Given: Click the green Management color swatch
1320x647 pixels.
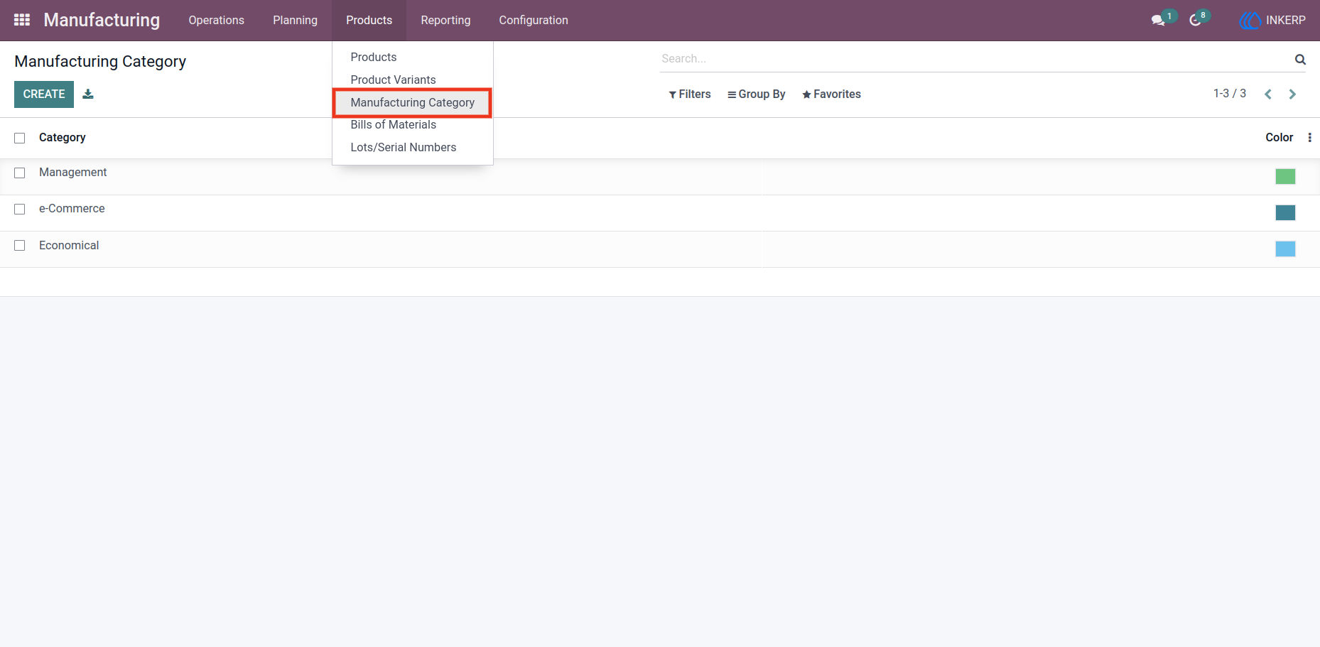Looking at the screenshot, I should (x=1285, y=176).
